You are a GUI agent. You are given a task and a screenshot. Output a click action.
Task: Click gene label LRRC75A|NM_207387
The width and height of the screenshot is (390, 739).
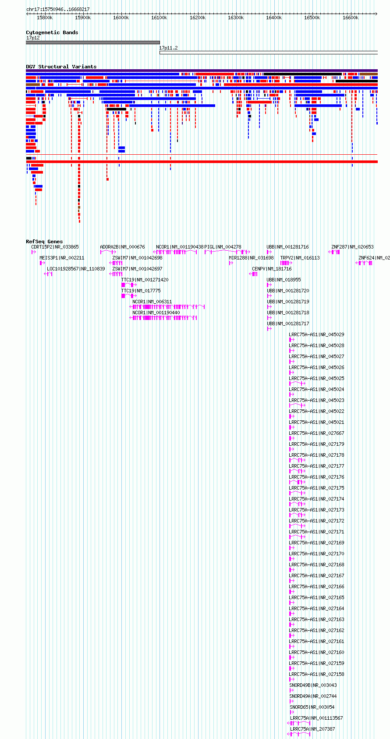(x=312, y=729)
